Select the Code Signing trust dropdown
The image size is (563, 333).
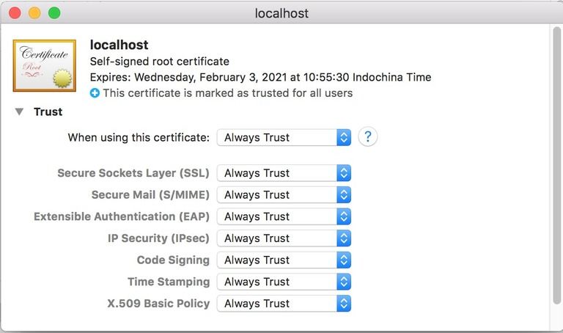(x=284, y=260)
